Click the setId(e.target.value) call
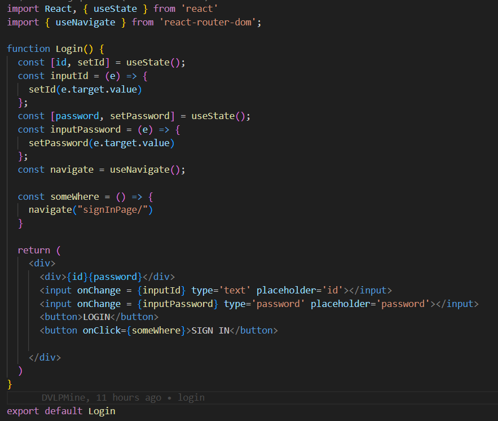Image resolution: width=498 pixels, height=421 pixels. tap(85, 89)
